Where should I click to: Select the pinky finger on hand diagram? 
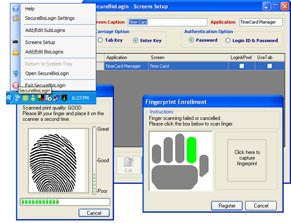click(x=156, y=154)
